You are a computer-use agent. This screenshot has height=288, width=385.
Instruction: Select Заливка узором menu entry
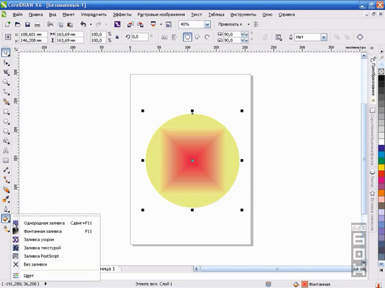tap(39, 239)
